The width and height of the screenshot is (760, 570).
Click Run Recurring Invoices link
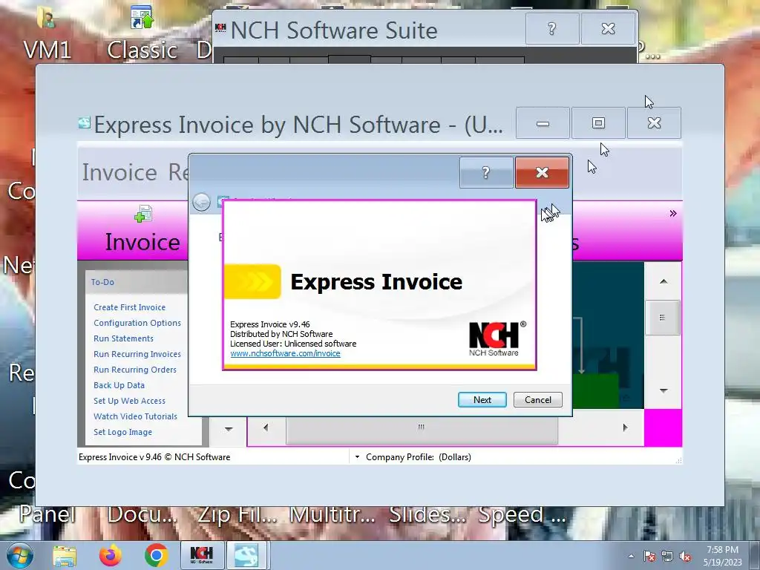click(137, 354)
